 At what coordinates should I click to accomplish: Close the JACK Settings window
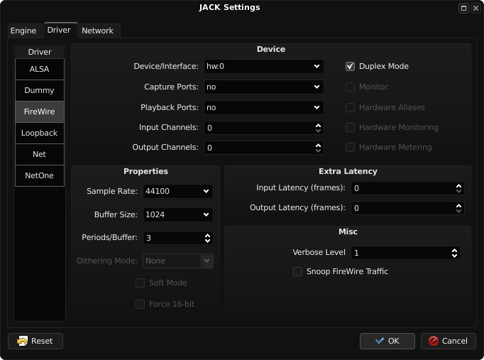point(475,8)
